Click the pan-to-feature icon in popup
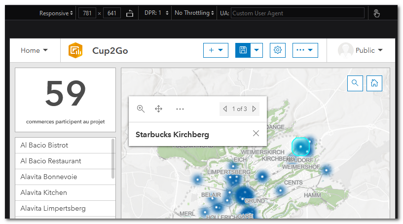Screen dimensions: 403x224 [159, 109]
